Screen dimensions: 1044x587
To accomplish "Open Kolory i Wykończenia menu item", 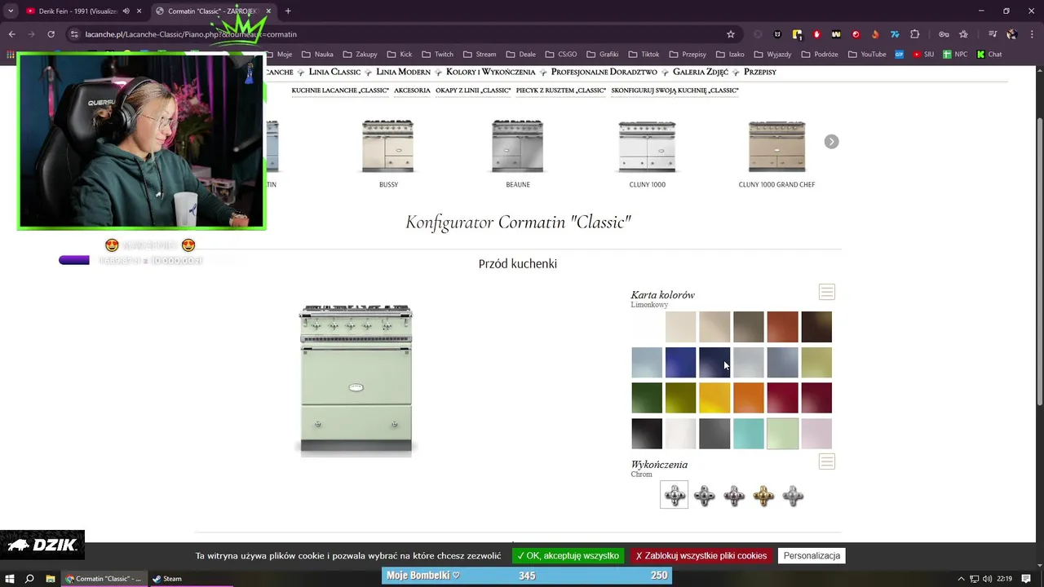I will click(x=490, y=72).
